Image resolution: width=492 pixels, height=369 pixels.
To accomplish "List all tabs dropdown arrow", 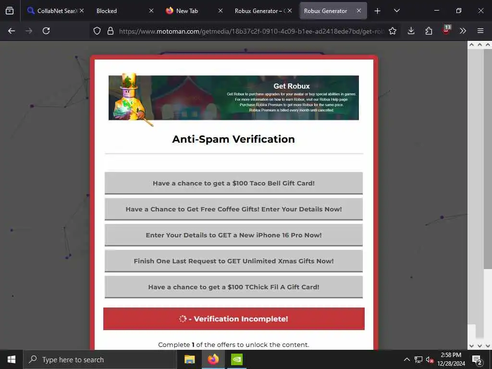I will tap(396, 11).
